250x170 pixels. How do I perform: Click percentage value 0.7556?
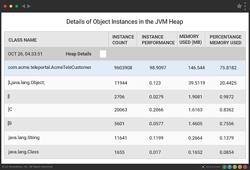(x=227, y=123)
